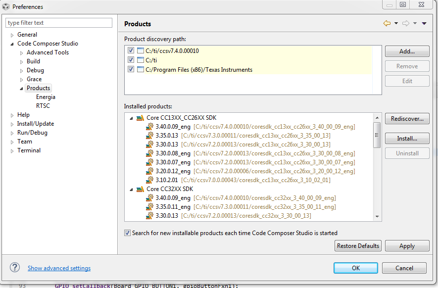Click the icon of version 3.20.0.12_eng
The image size is (438, 288).
point(150,171)
